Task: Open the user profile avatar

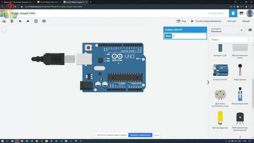Action: tap(250, 13)
